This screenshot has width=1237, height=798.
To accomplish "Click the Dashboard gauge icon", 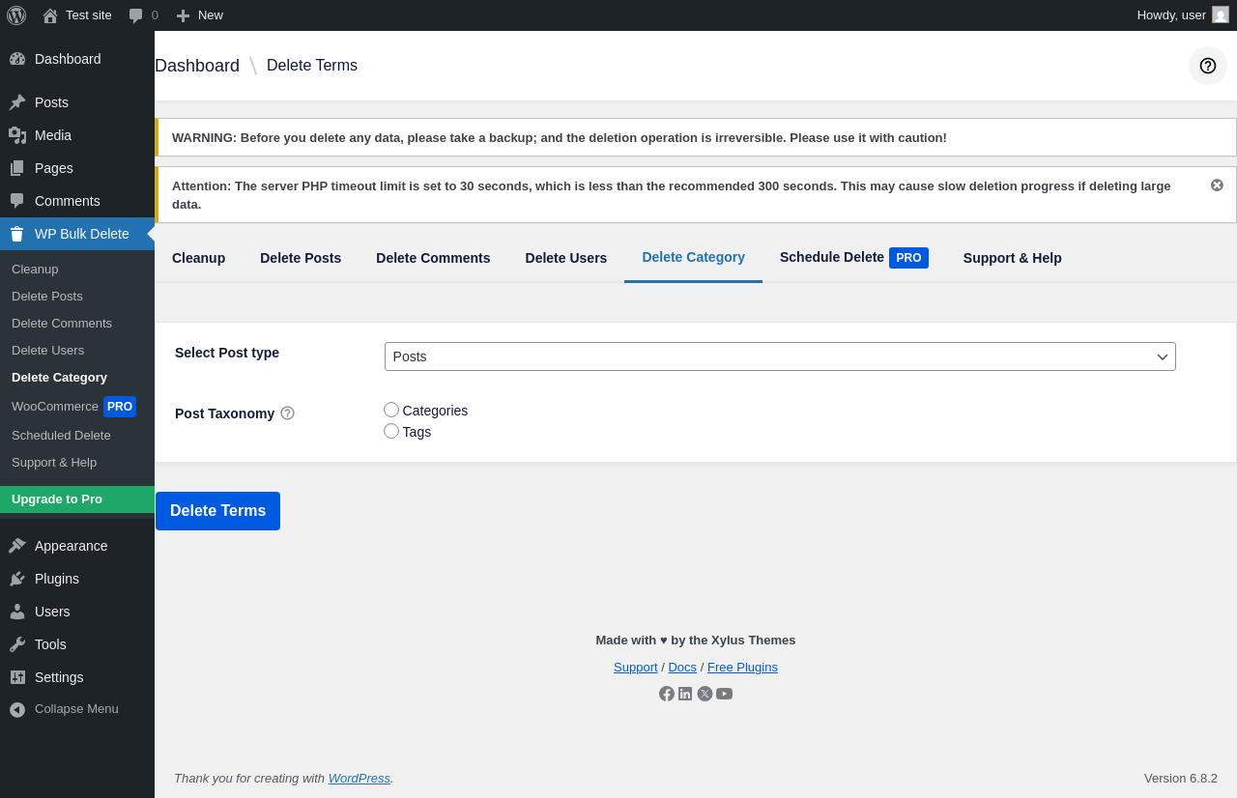I will click(x=17, y=59).
